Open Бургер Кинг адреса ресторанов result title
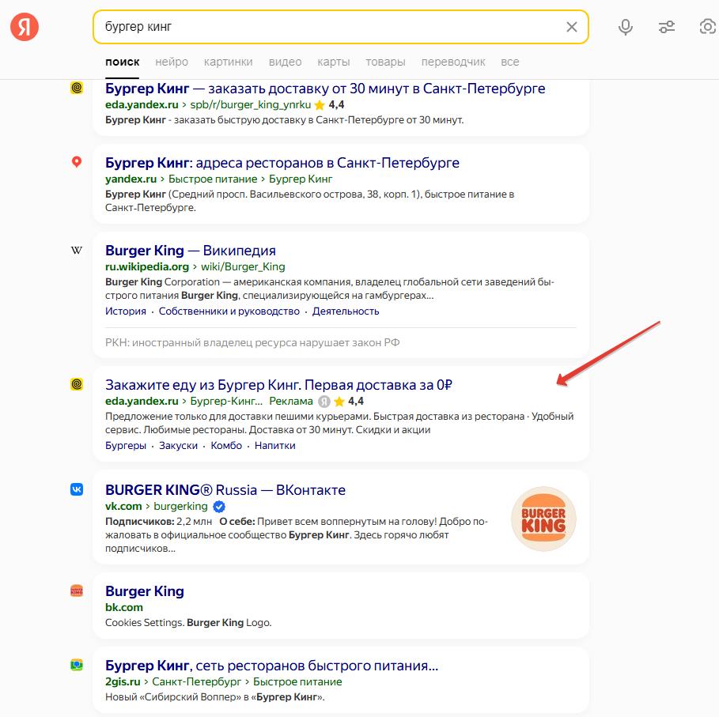719x717 pixels. pyautogui.click(x=282, y=163)
